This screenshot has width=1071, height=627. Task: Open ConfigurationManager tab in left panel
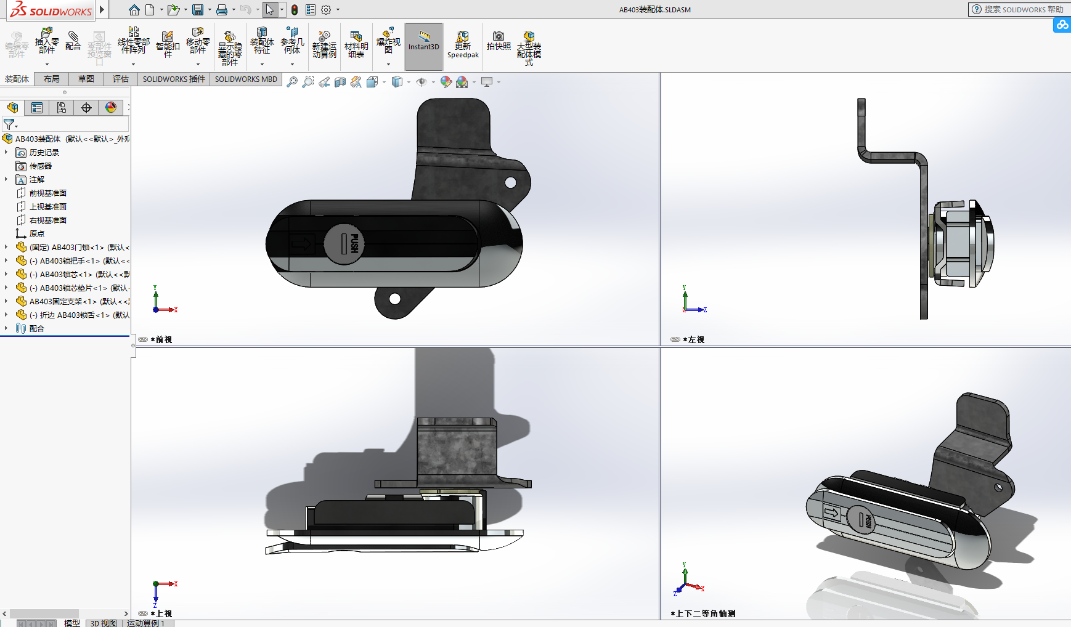click(62, 108)
